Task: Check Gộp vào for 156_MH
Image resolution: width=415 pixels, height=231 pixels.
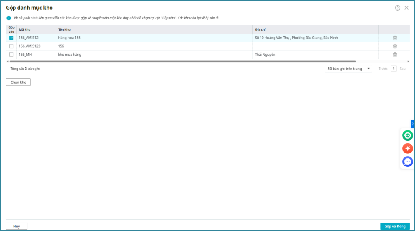Action: pyautogui.click(x=11, y=55)
